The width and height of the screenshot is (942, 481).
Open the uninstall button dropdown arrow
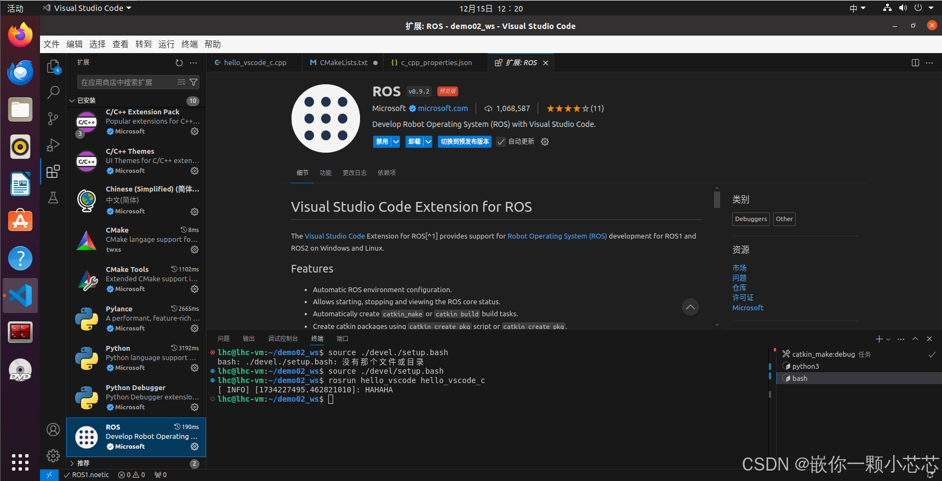(x=428, y=142)
